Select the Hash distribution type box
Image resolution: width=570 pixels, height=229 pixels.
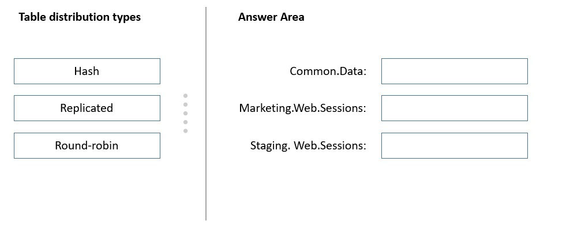pos(87,72)
